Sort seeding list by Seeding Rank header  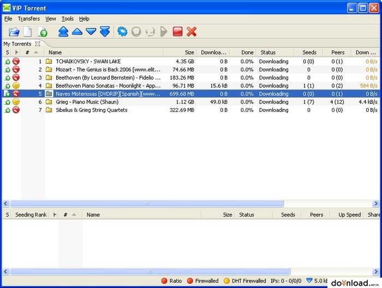click(x=31, y=214)
